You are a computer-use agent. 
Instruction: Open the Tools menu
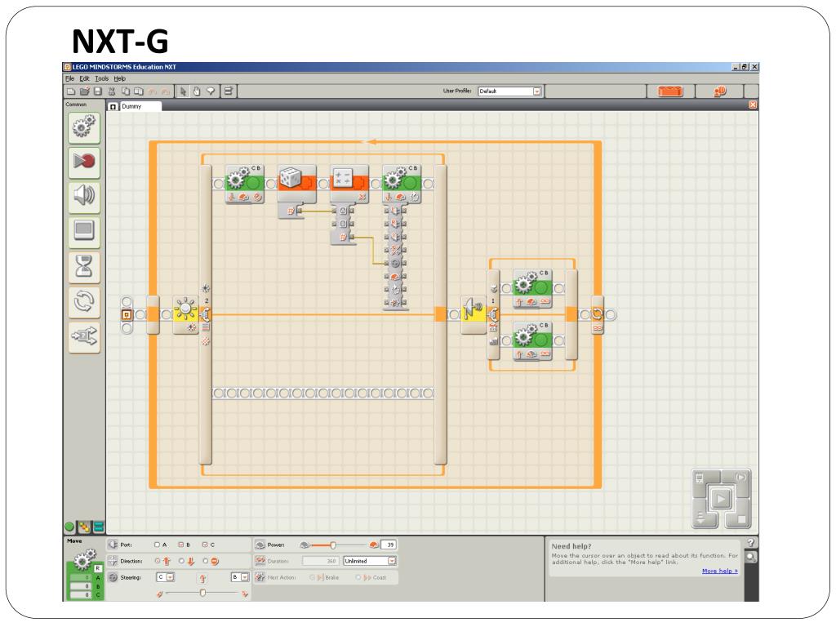(x=101, y=79)
